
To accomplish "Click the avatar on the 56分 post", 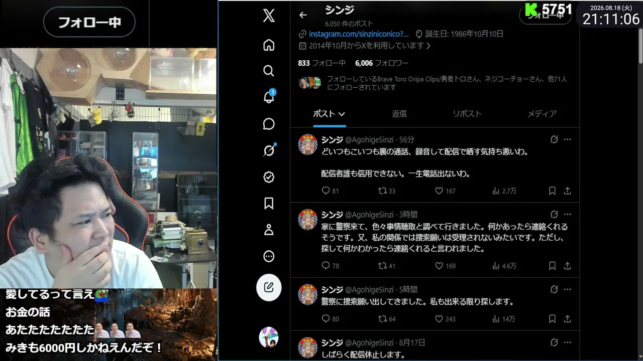I will [308, 145].
